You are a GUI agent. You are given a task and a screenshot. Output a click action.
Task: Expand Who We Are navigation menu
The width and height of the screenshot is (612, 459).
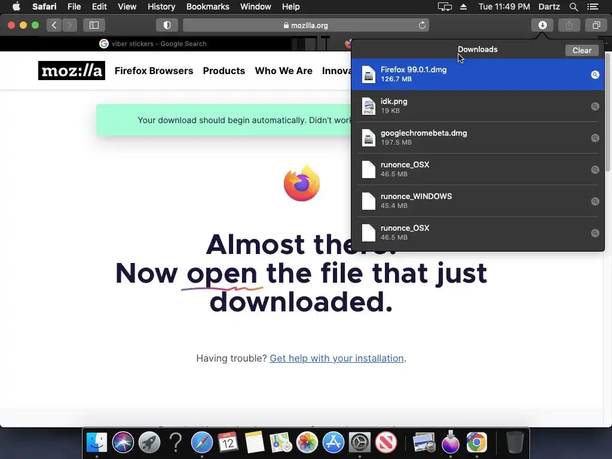point(284,71)
